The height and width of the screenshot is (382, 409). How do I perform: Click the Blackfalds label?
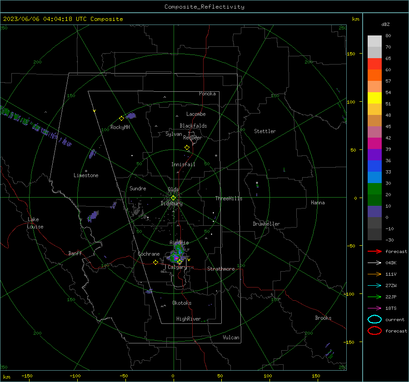[193, 126]
